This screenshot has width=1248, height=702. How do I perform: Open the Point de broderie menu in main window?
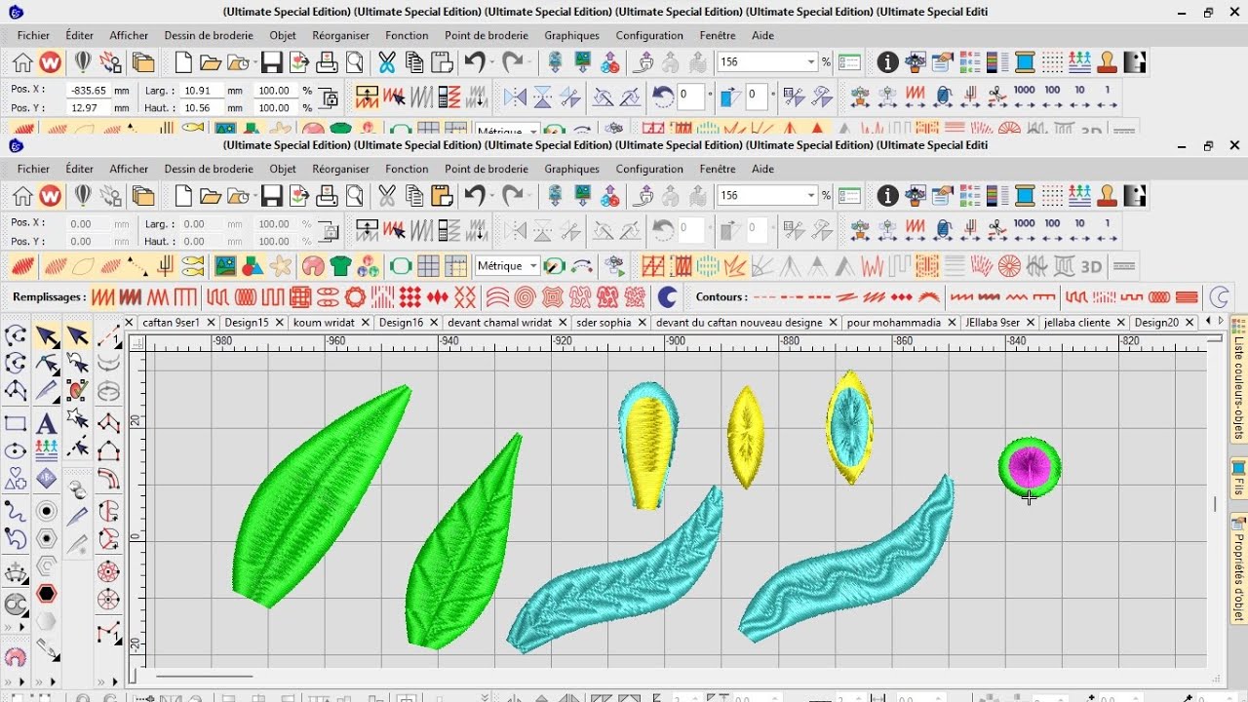(x=487, y=169)
